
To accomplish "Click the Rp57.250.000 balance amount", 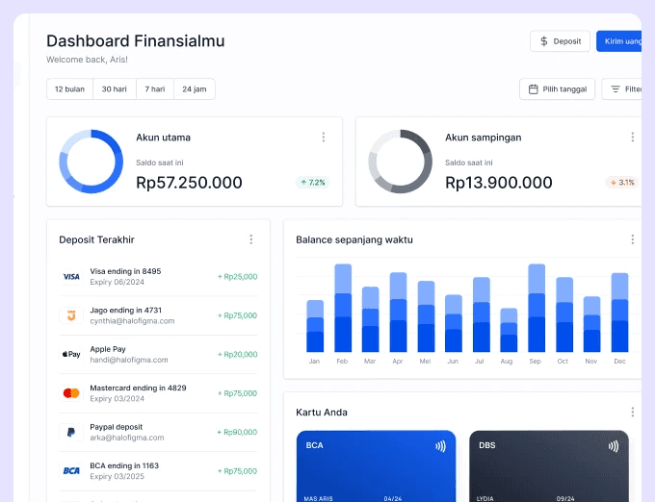I will (189, 183).
